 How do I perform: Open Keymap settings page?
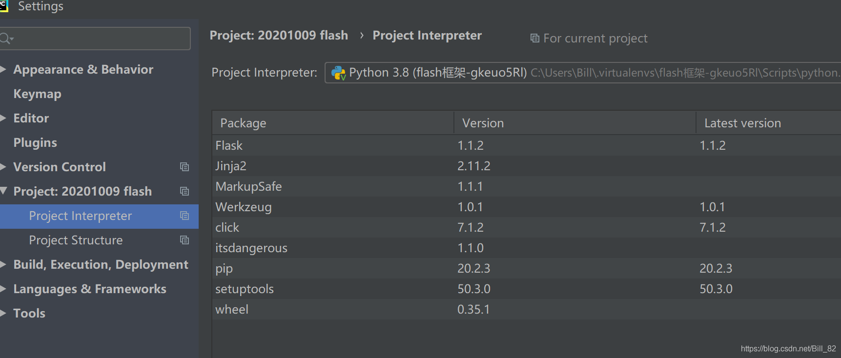coord(38,94)
